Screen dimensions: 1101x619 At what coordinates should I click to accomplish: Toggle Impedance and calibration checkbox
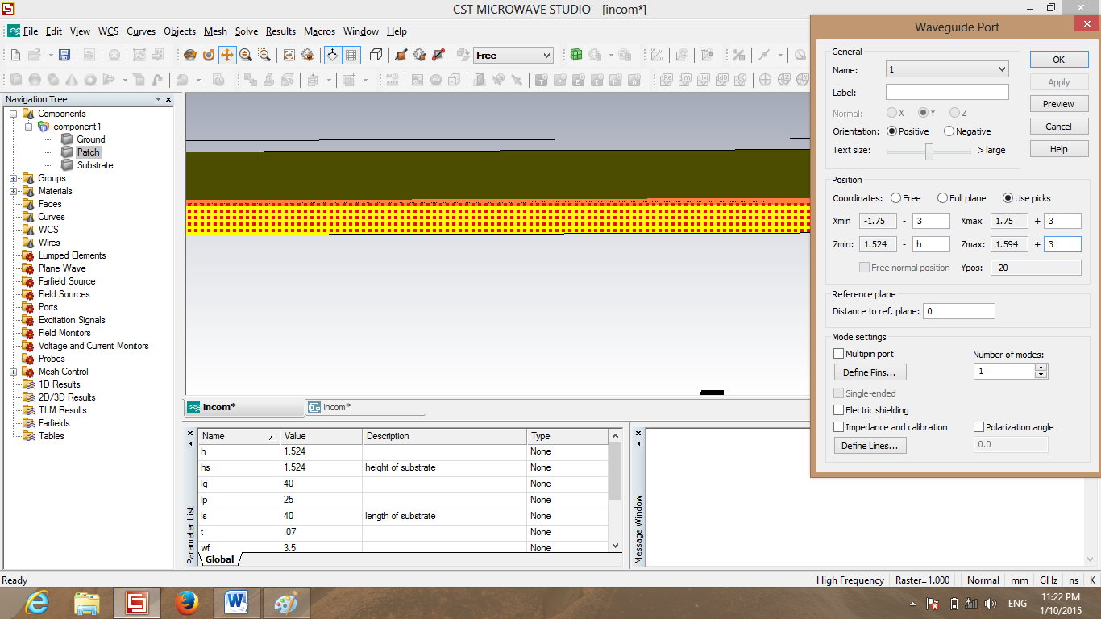point(839,427)
